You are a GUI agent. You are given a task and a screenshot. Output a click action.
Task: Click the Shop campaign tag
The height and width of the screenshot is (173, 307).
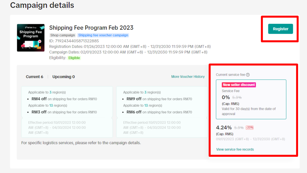coord(62,35)
